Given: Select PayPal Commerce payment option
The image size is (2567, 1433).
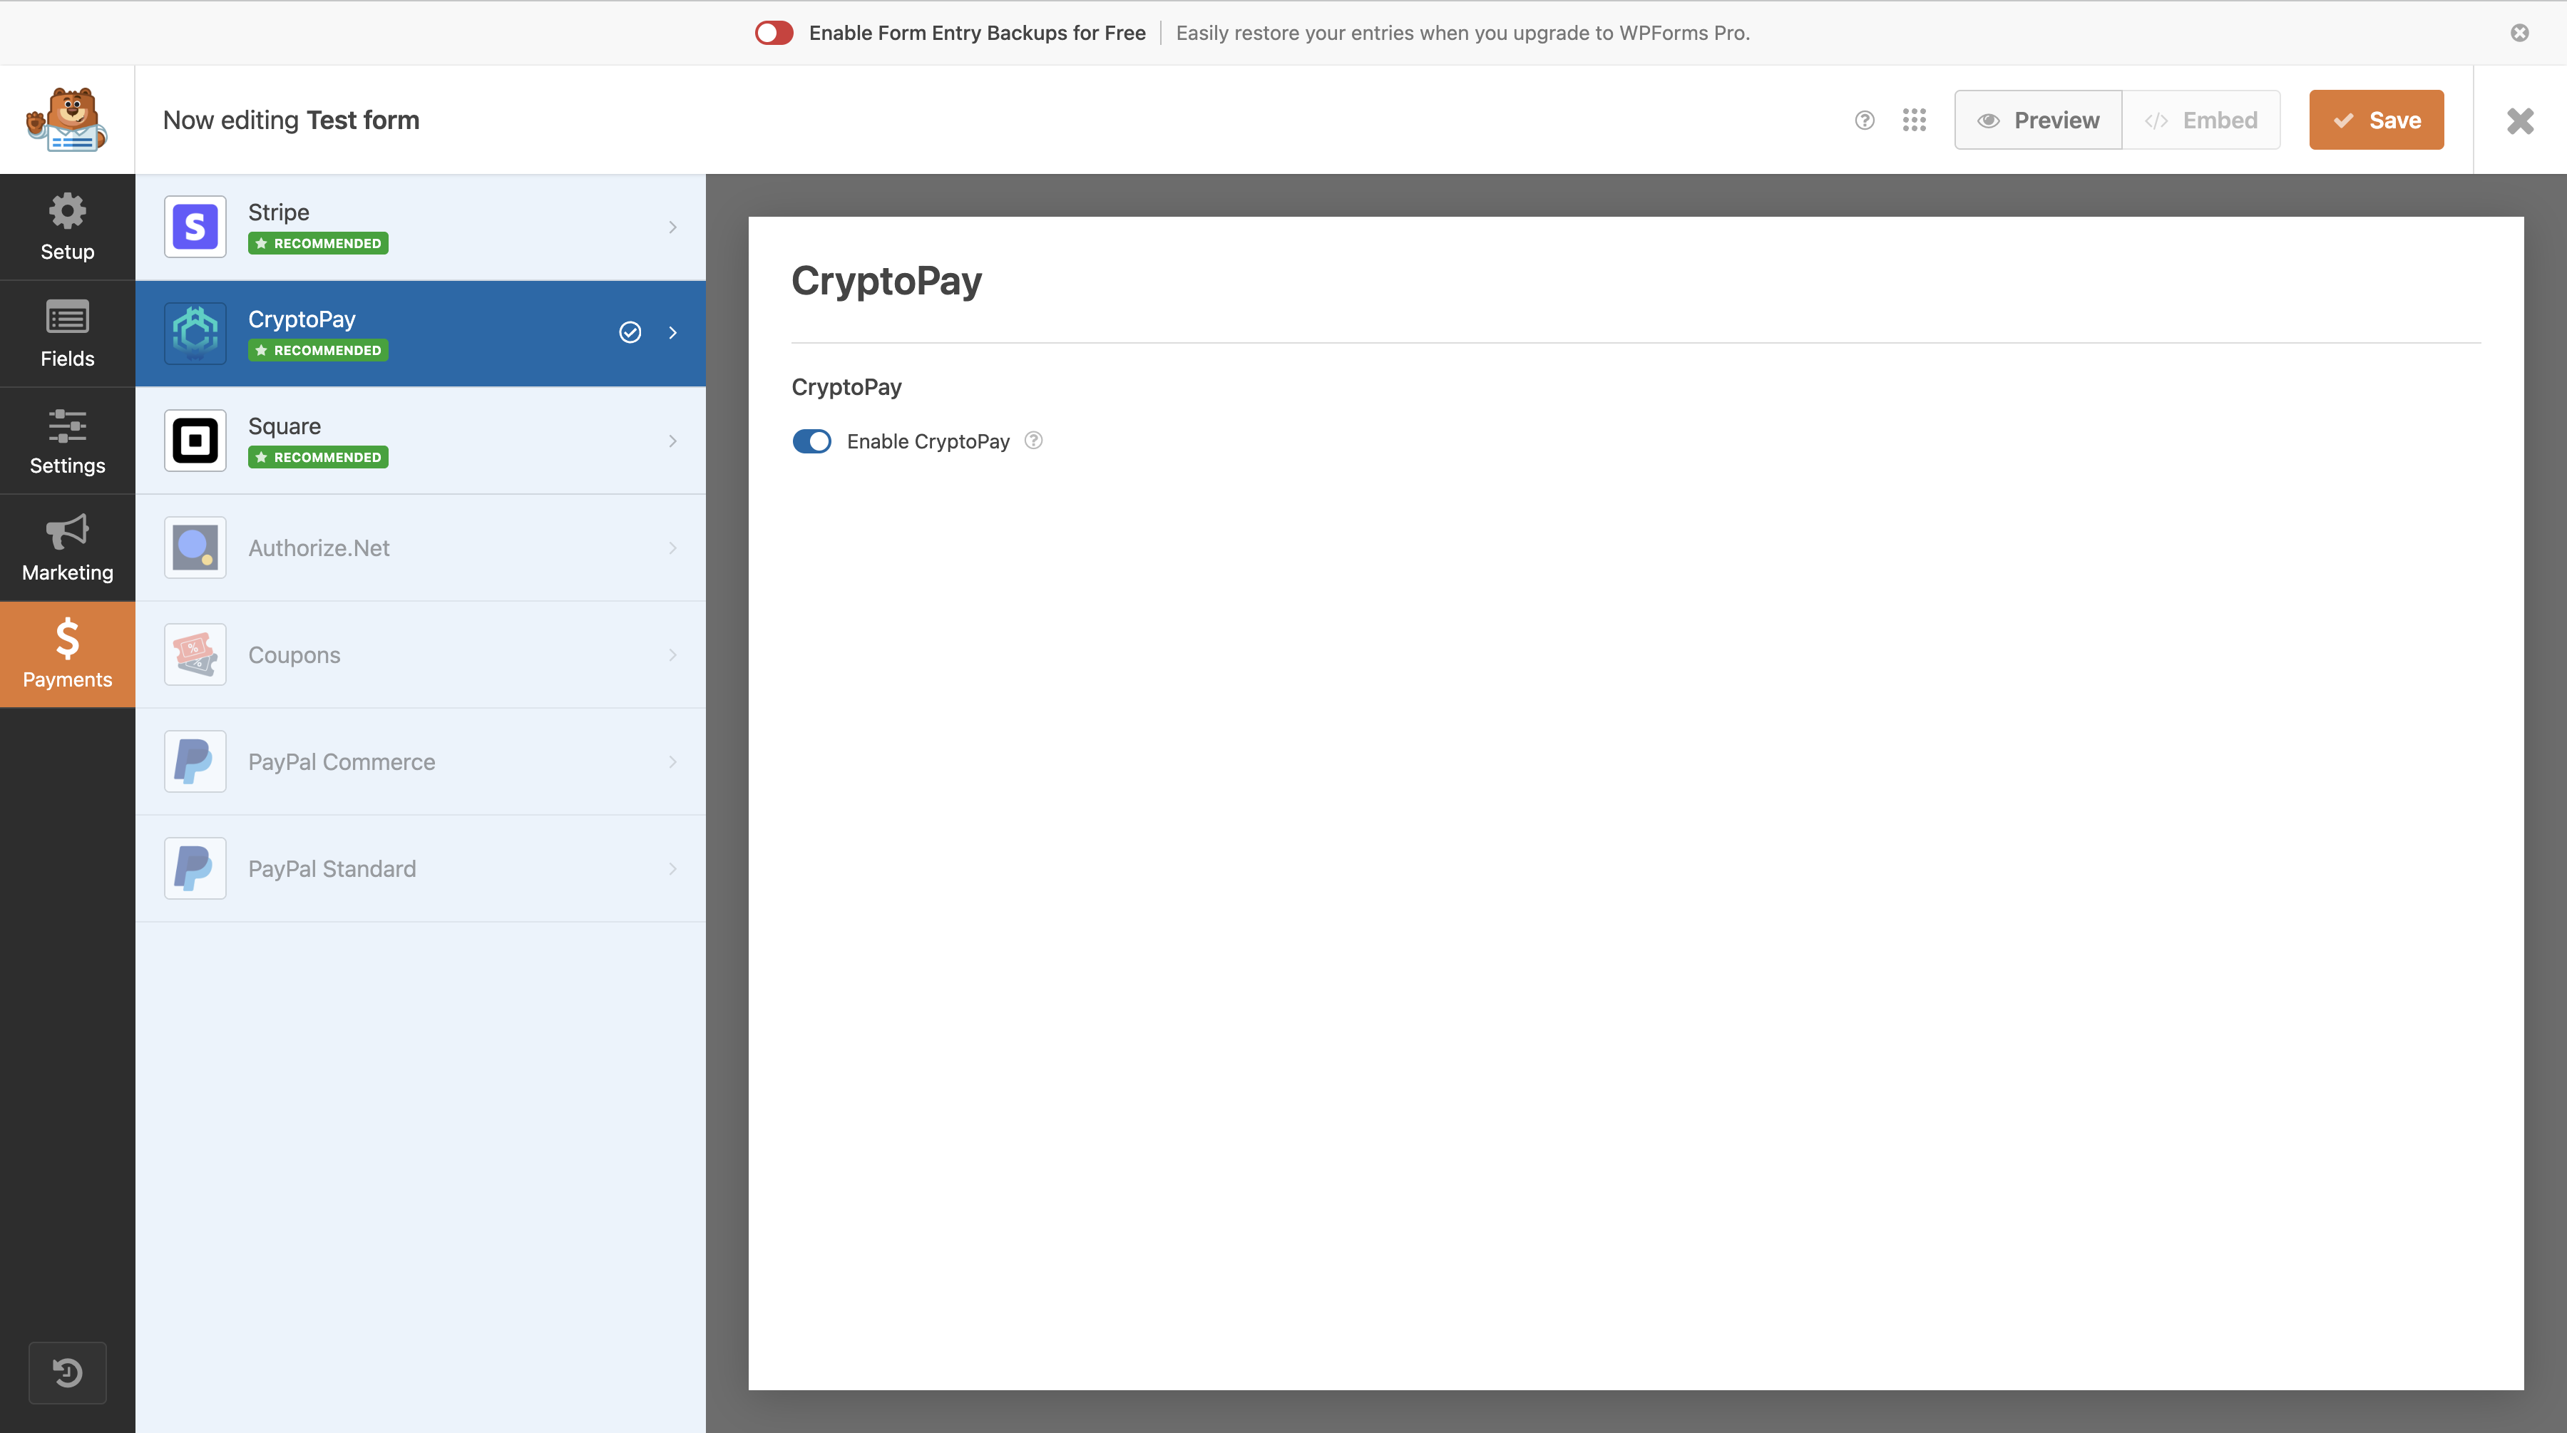Looking at the screenshot, I should click(x=341, y=762).
